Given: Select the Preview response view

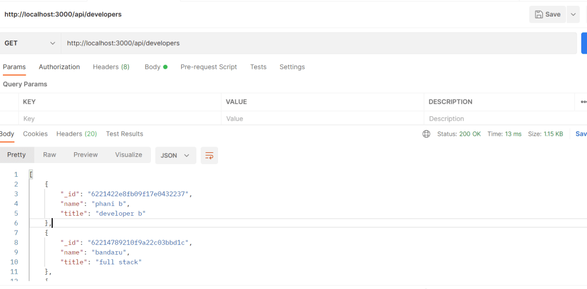Looking at the screenshot, I should (85, 155).
